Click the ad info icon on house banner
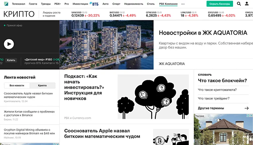Viewport: 253px width, 145px height. point(248,115)
